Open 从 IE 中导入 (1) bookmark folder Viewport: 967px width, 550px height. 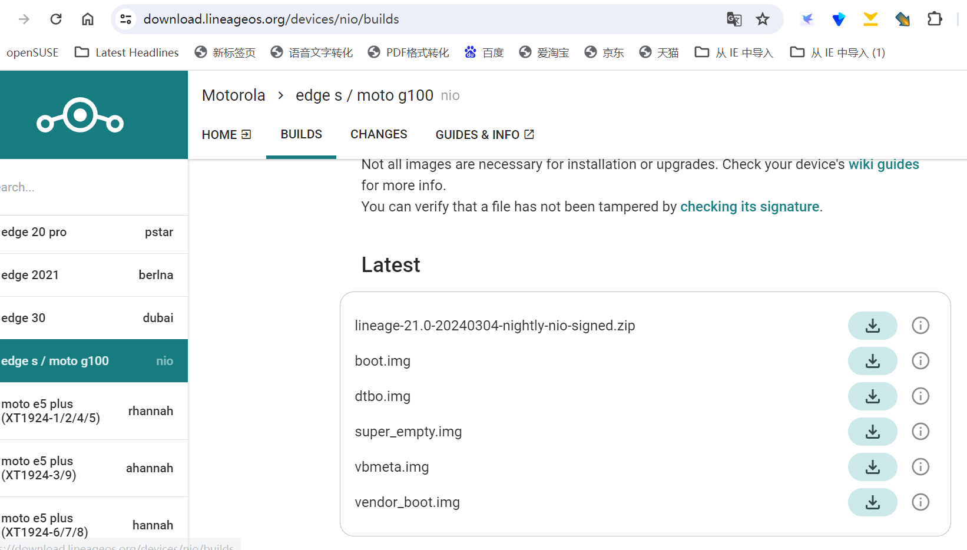(837, 52)
